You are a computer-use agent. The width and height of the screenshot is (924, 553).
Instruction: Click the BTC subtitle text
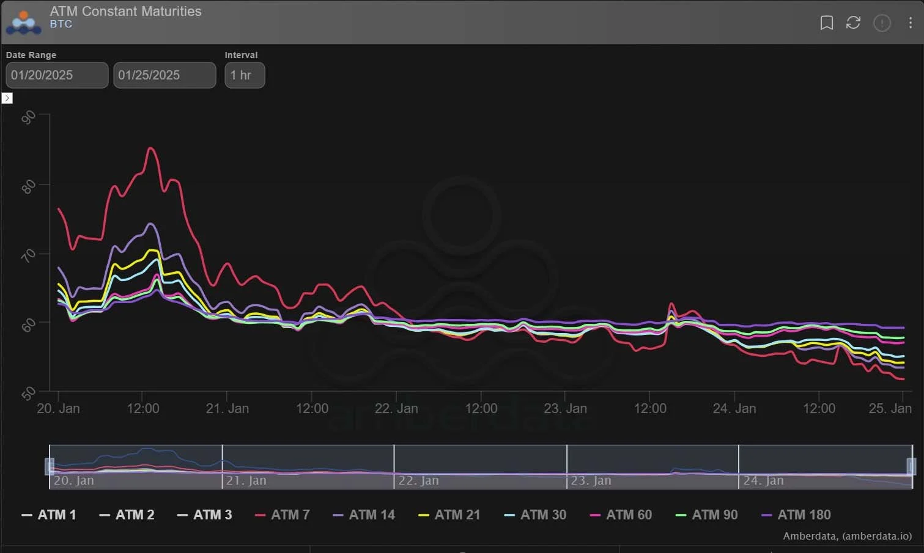pyautogui.click(x=61, y=24)
